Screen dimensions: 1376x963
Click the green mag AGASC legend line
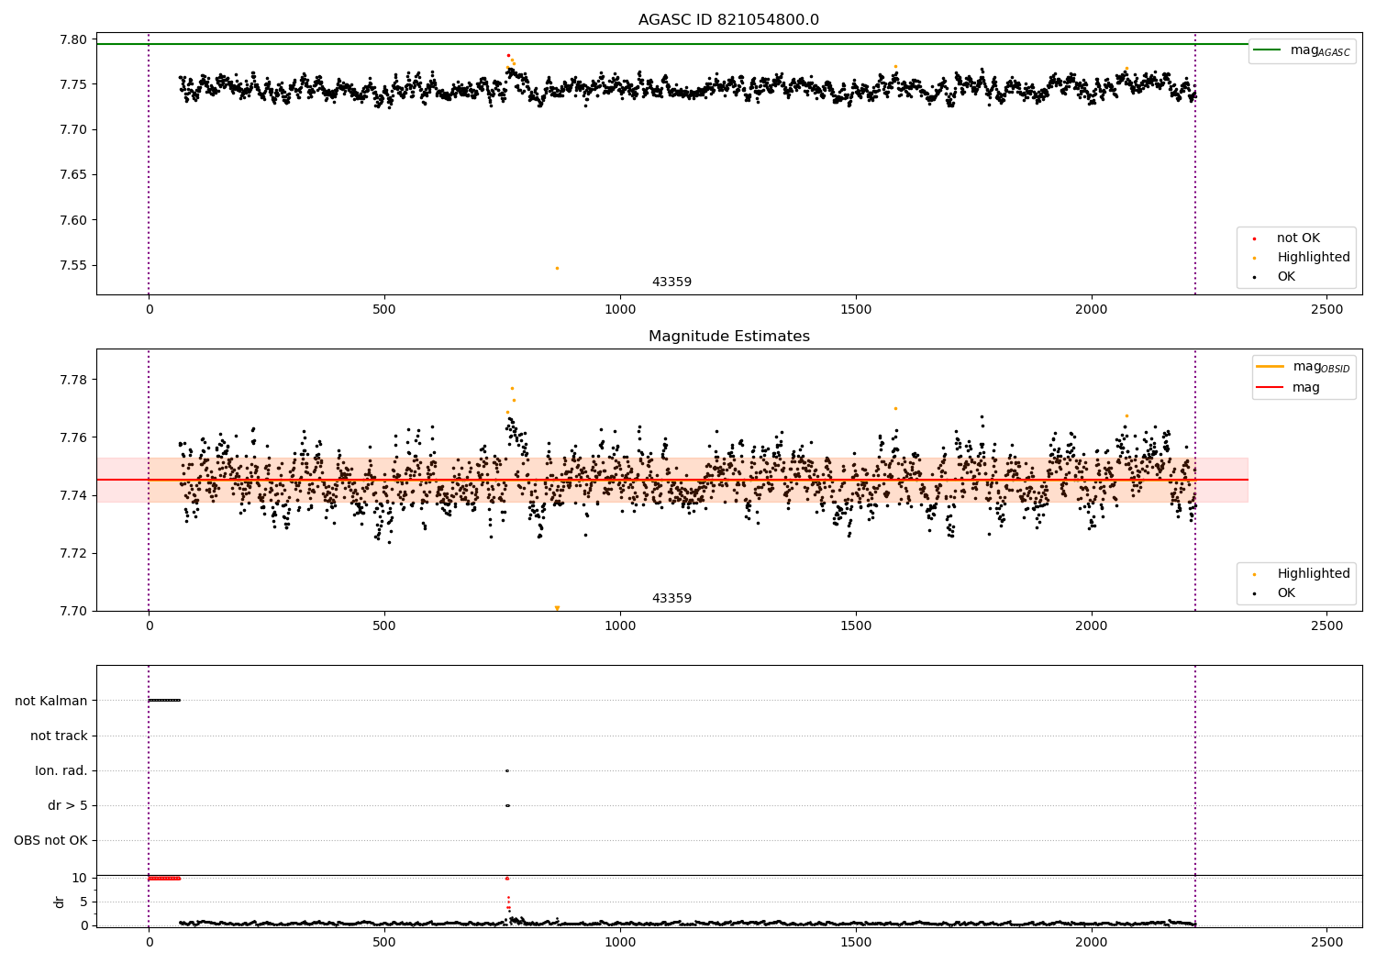1268,50
